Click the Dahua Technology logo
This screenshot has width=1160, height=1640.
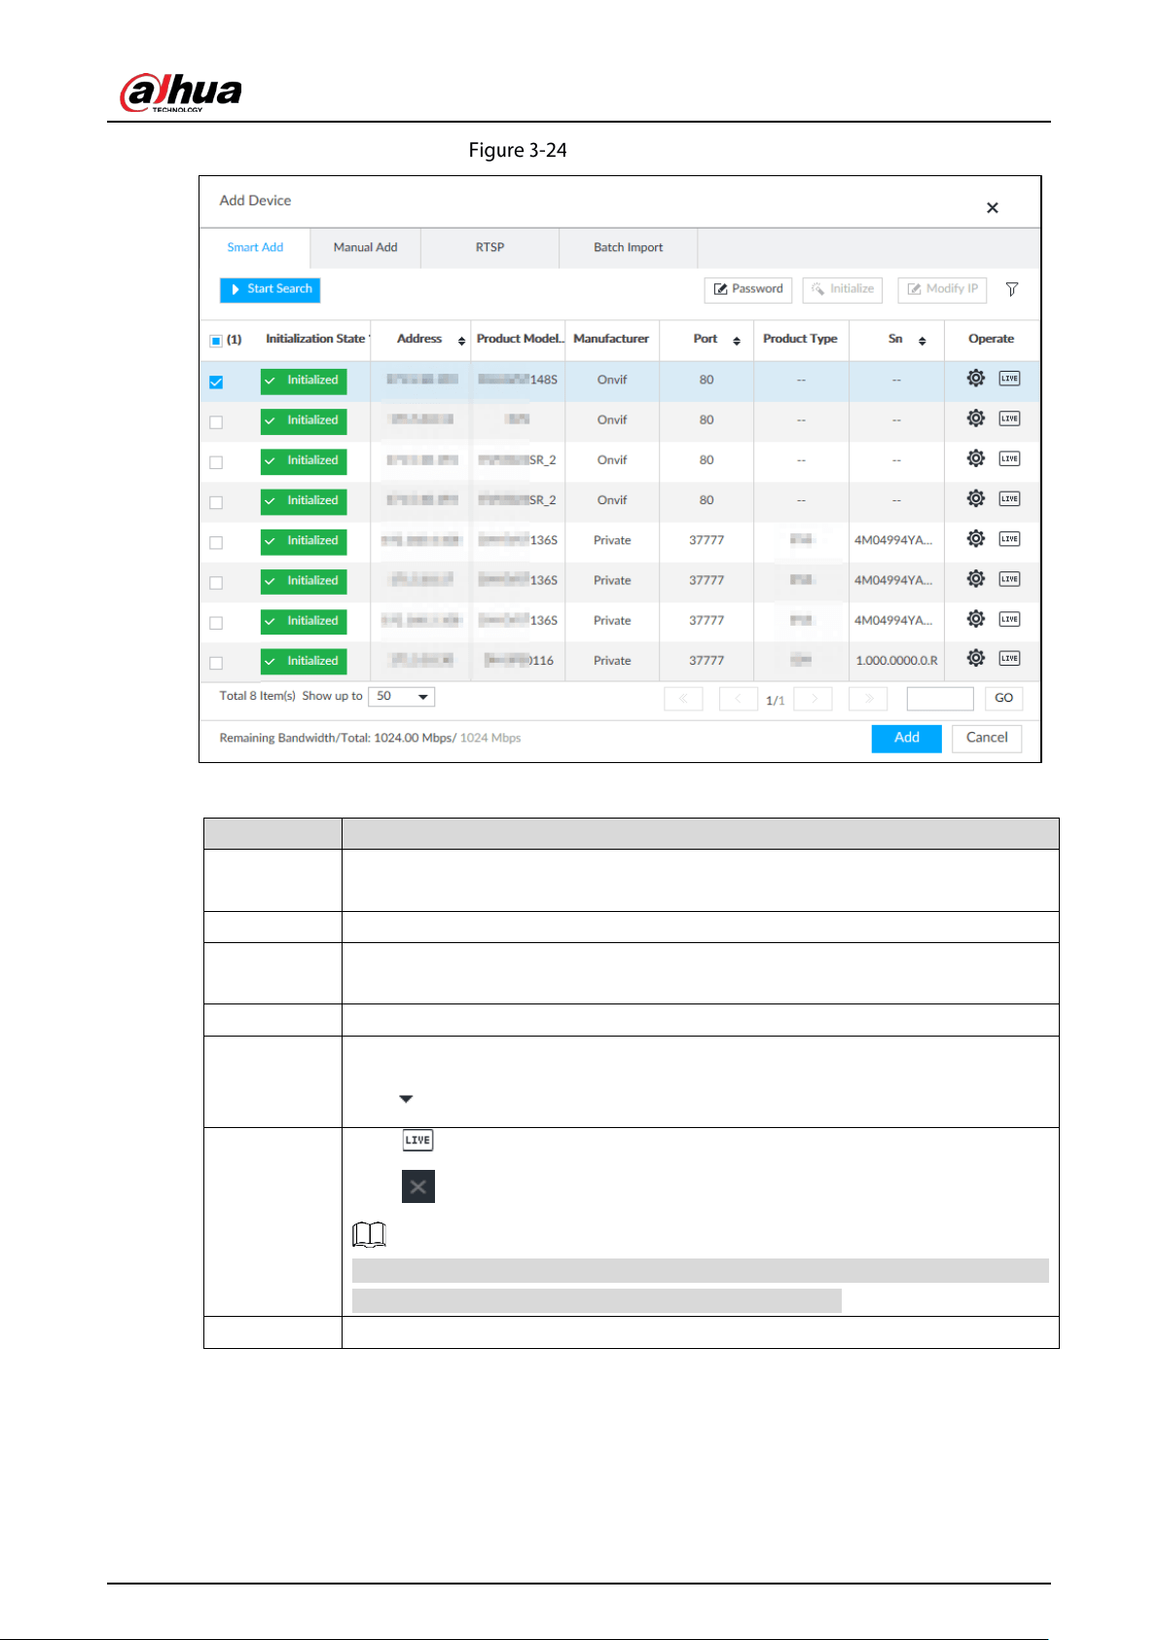click(x=181, y=92)
